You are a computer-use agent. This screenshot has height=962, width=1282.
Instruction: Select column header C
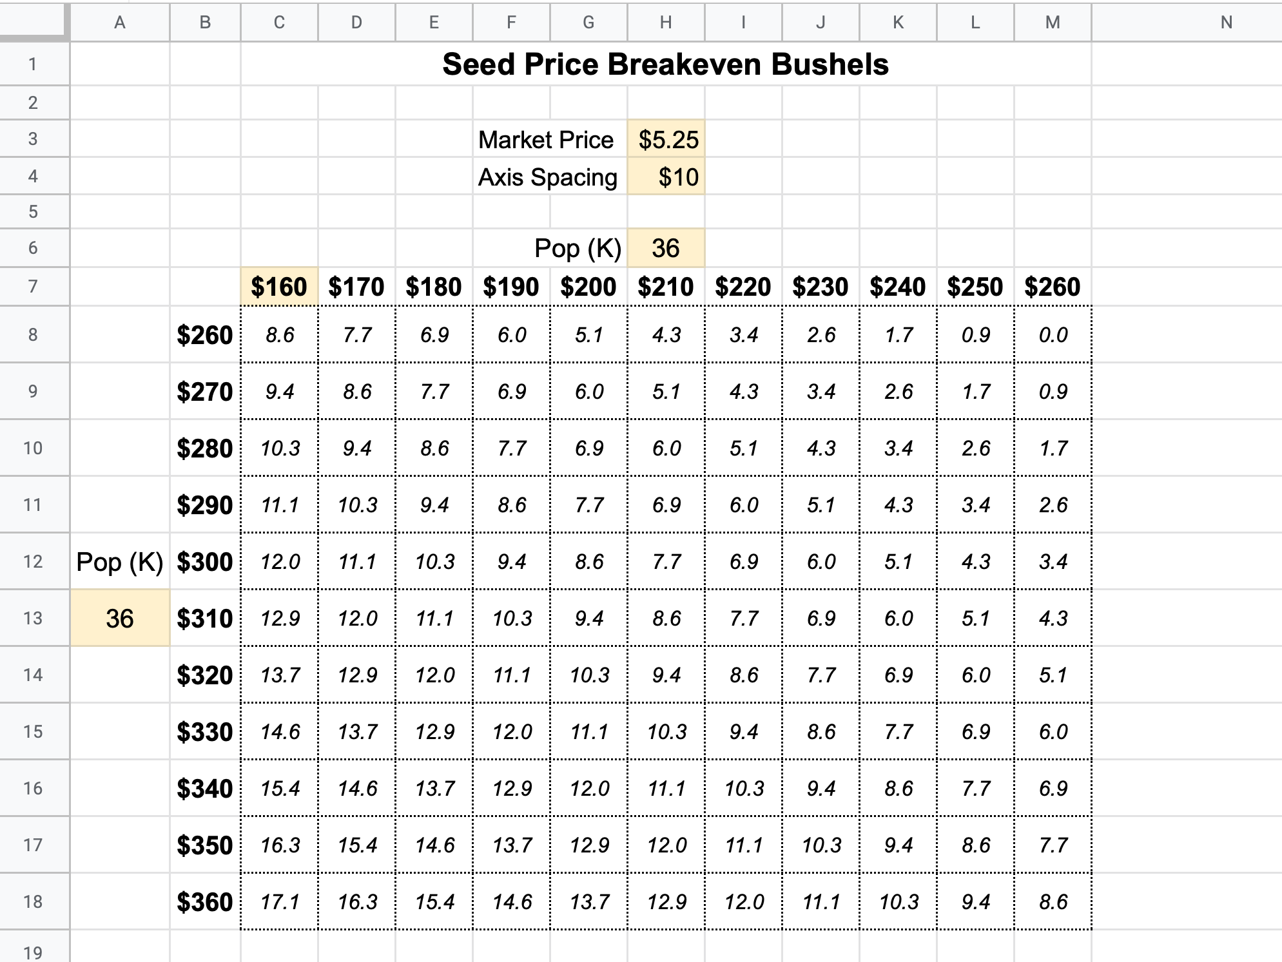click(278, 21)
